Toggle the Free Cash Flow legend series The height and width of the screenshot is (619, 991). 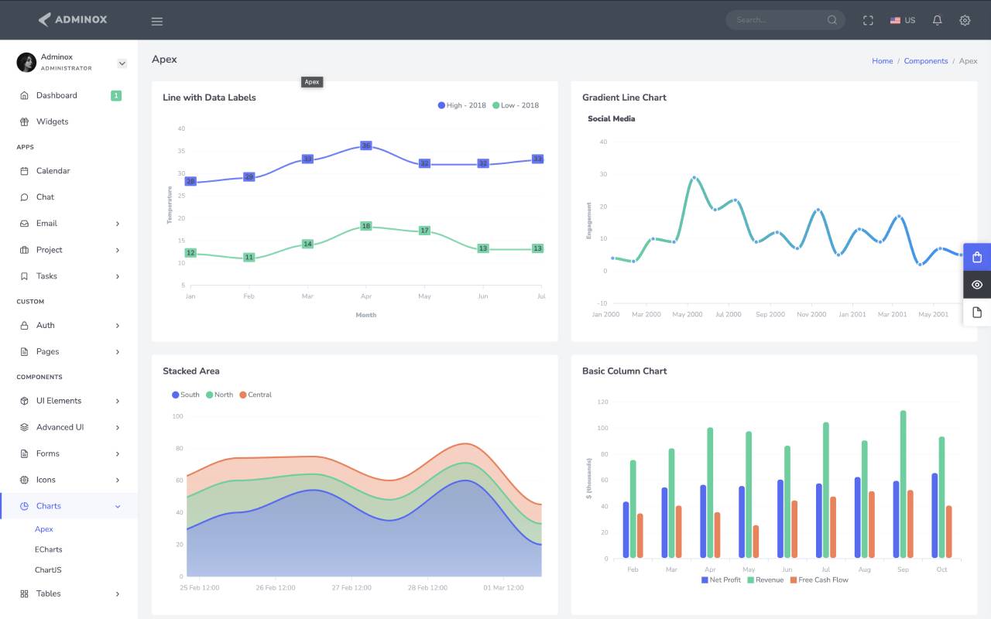coord(819,580)
